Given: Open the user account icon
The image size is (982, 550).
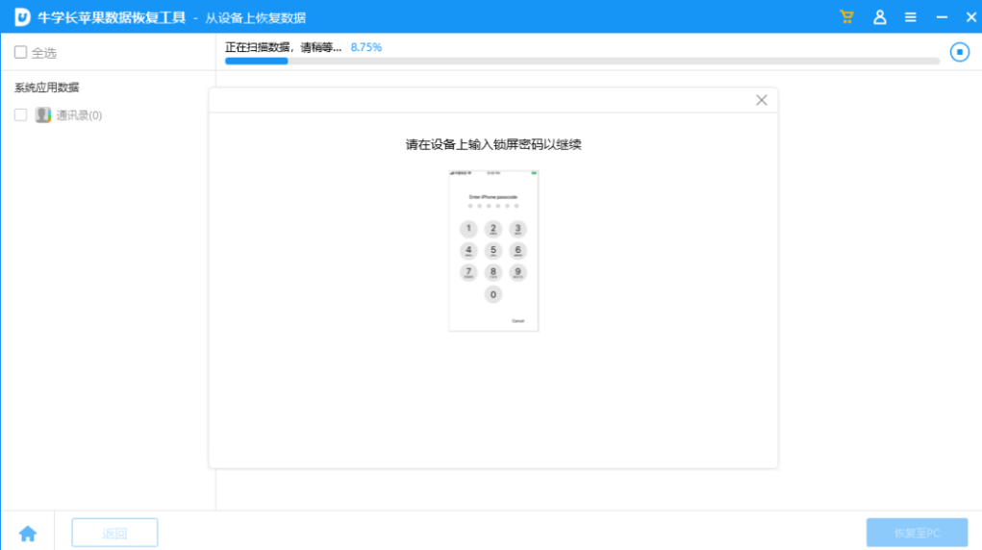Looking at the screenshot, I should pyautogui.click(x=879, y=17).
